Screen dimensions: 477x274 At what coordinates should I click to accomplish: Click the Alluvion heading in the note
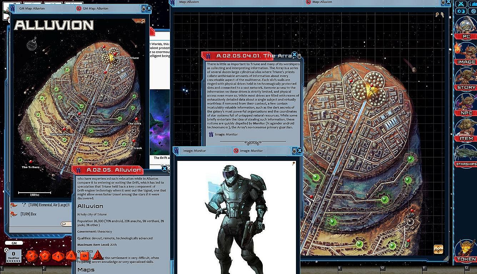(x=90, y=206)
